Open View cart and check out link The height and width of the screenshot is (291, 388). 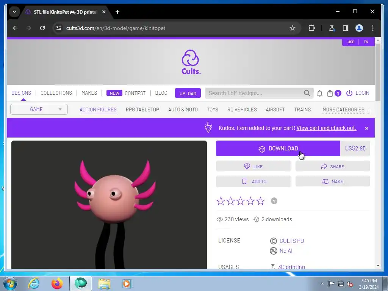pos(326,128)
